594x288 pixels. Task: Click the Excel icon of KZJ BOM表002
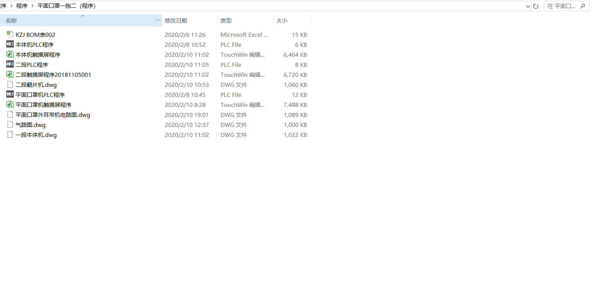pyautogui.click(x=10, y=34)
